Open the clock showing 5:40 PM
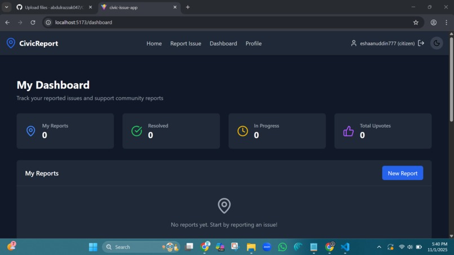The image size is (454, 255). click(x=437, y=247)
